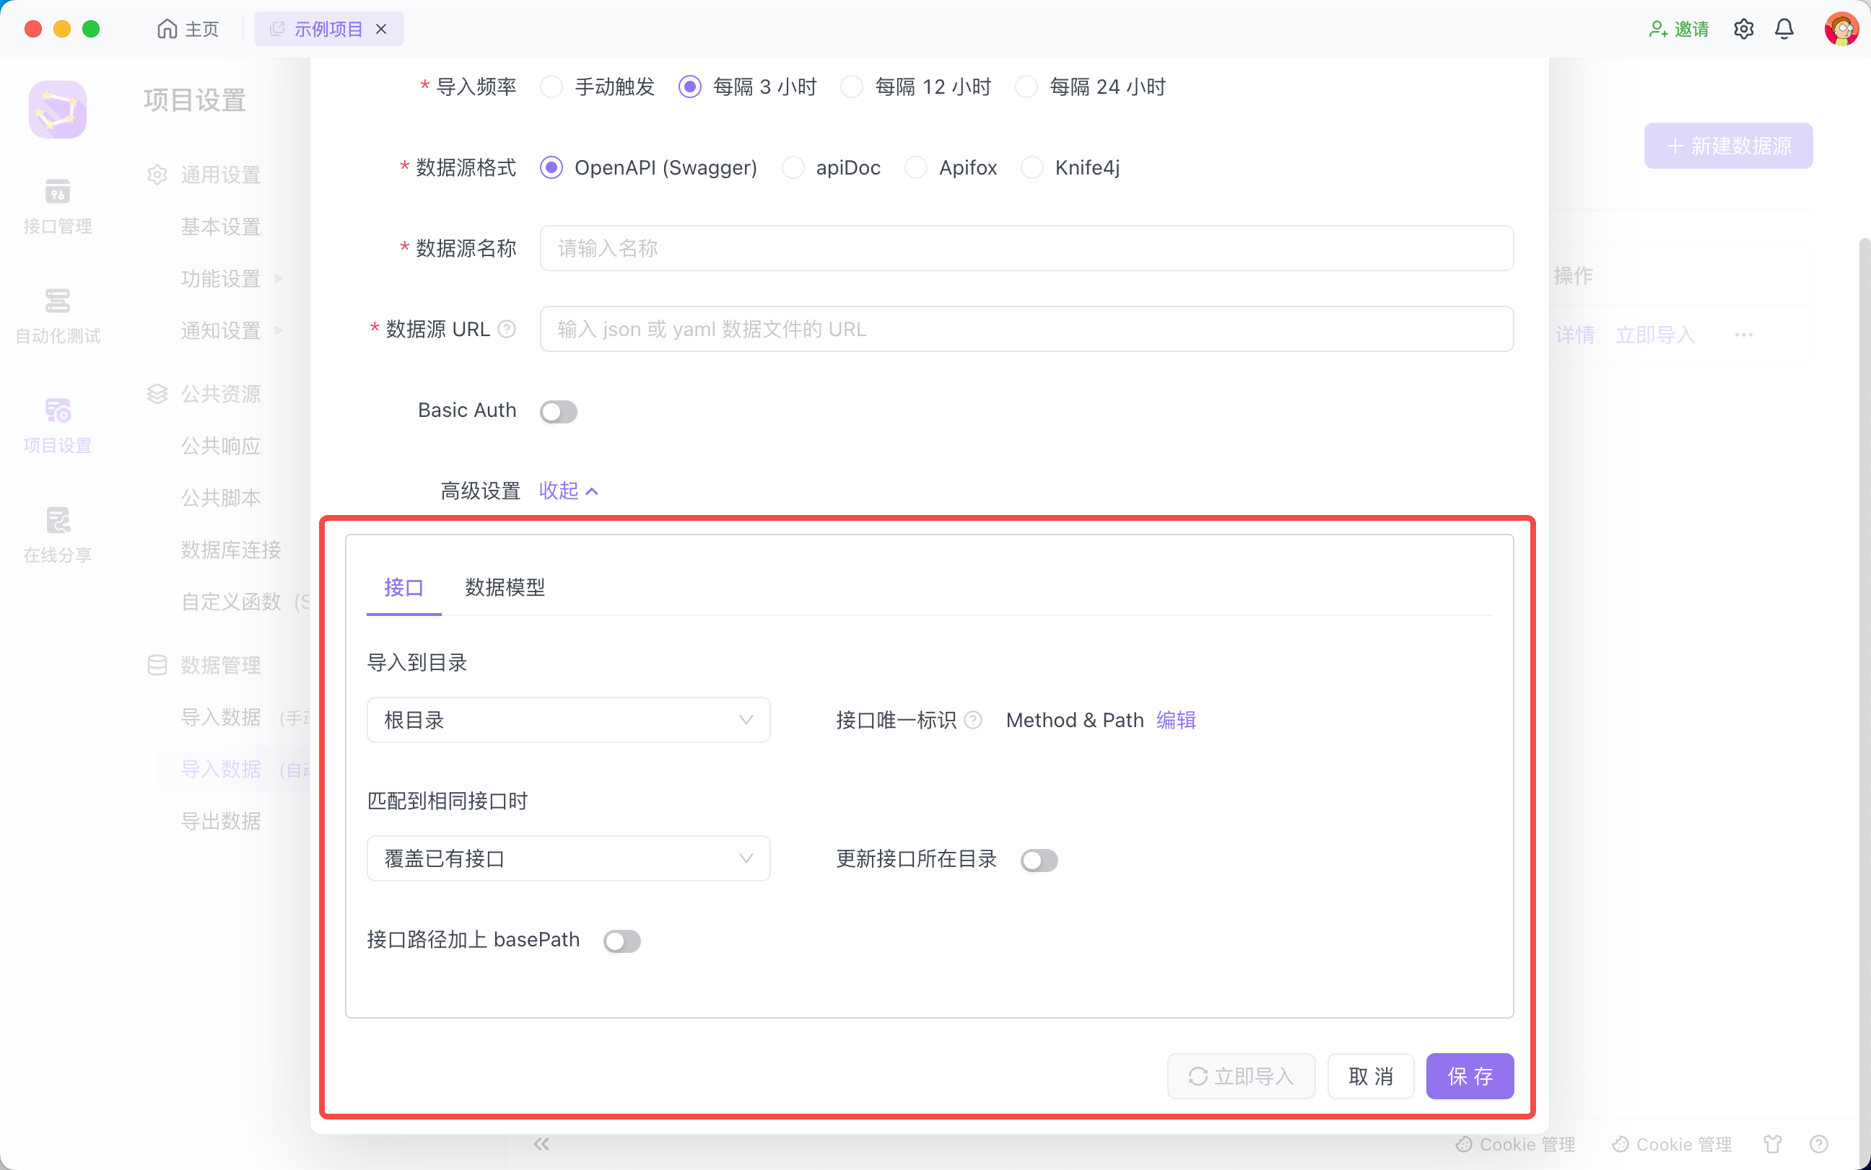Image resolution: width=1871 pixels, height=1170 pixels.
Task: Toggle 更新接口所在目录 switch on
Action: click(x=1039, y=860)
